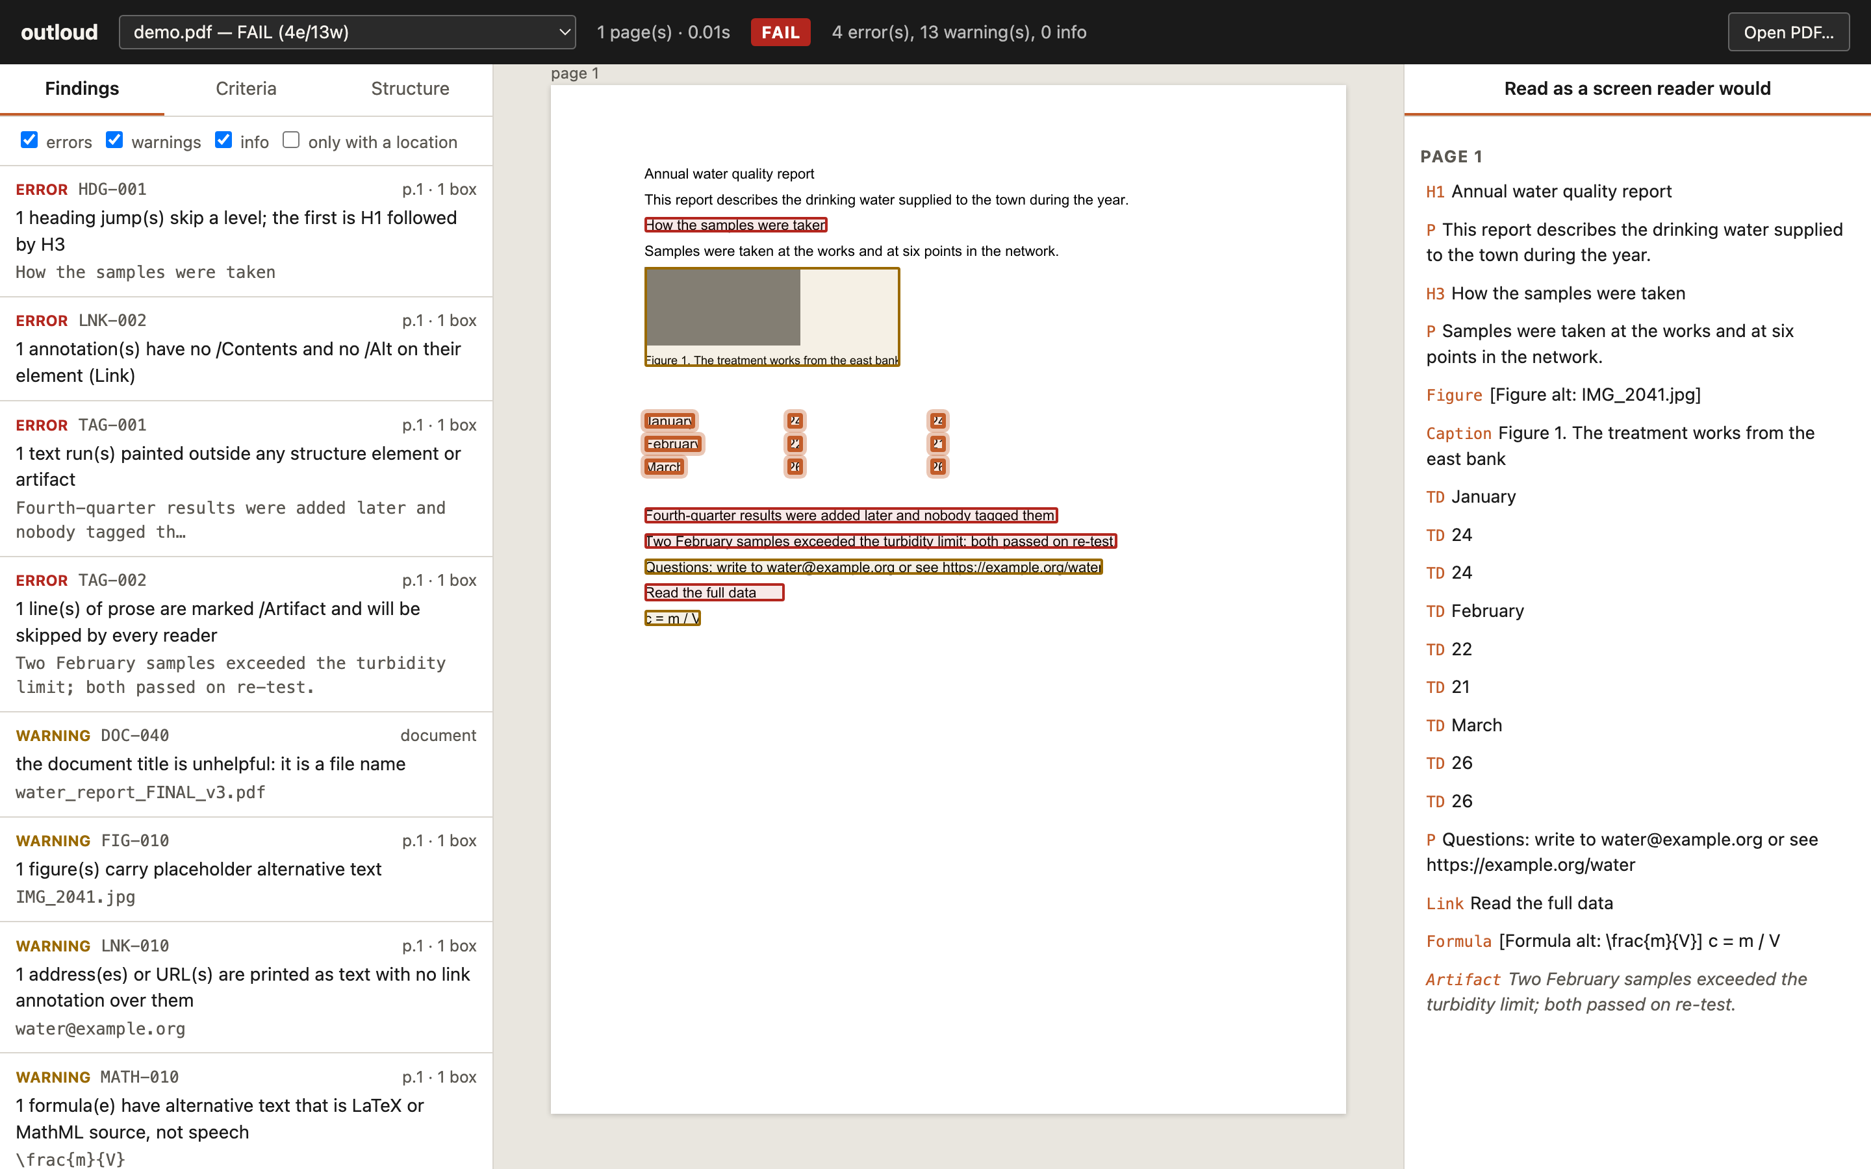The width and height of the screenshot is (1871, 1169).
Task: Enable only with a location checkbox
Action: click(x=290, y=140)
